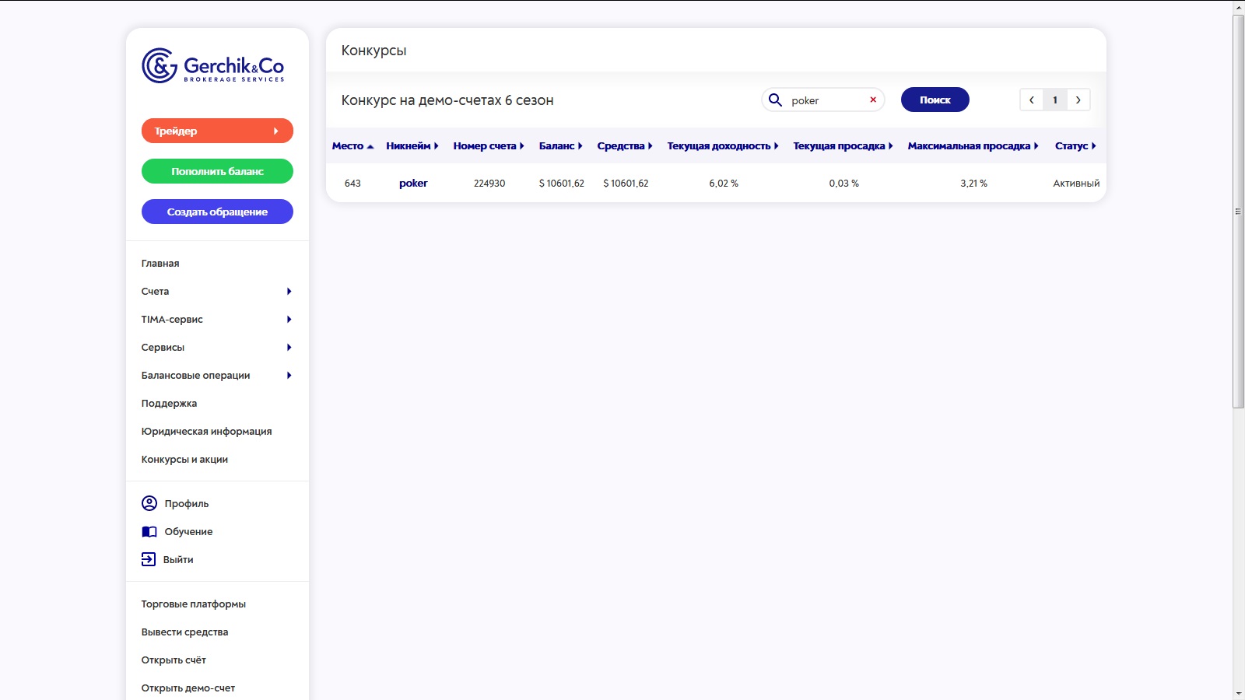Go to the previous page arrow
This screenshot has width=1245, height=700.
pyautogui.click(x=1032, y=100)
